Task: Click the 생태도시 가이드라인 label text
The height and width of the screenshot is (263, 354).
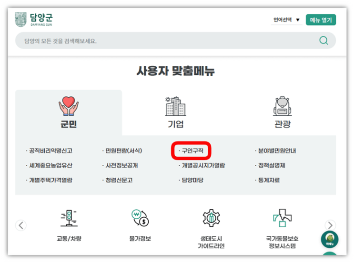Action: pyautogui.click(x=211, y=242)
